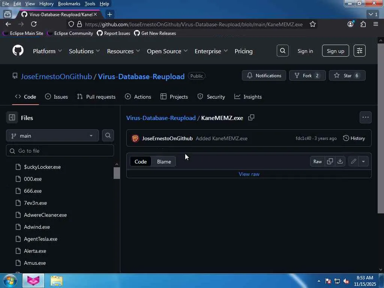The image size is (384, 288).
Task: Open a new browser tab
Action: (110, 15)
